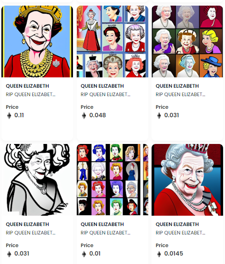Click QUEEN ELIZABETH title of the 0.01 item
The height and width of the screenshot is (264, 225).
point(102,224)
